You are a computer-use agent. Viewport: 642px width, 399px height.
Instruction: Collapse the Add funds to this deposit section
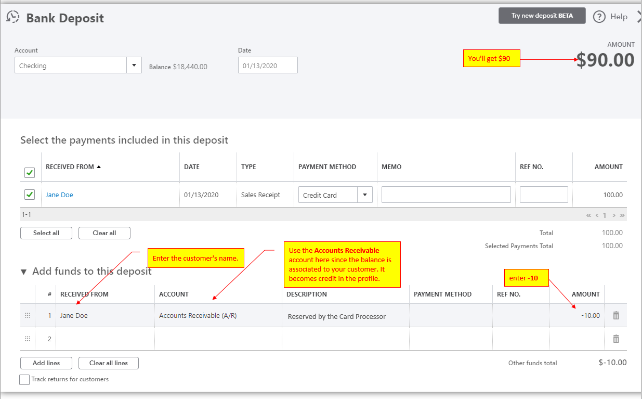(23, 272)
